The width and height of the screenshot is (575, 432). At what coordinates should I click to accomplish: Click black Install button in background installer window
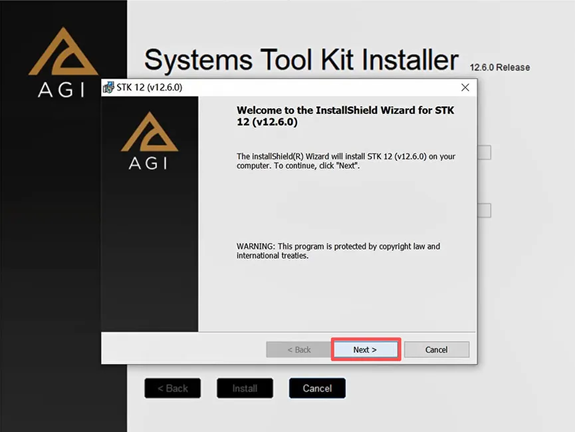point(245,388)
